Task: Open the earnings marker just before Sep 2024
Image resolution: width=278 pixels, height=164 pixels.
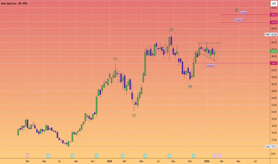Action: (72, 156)
